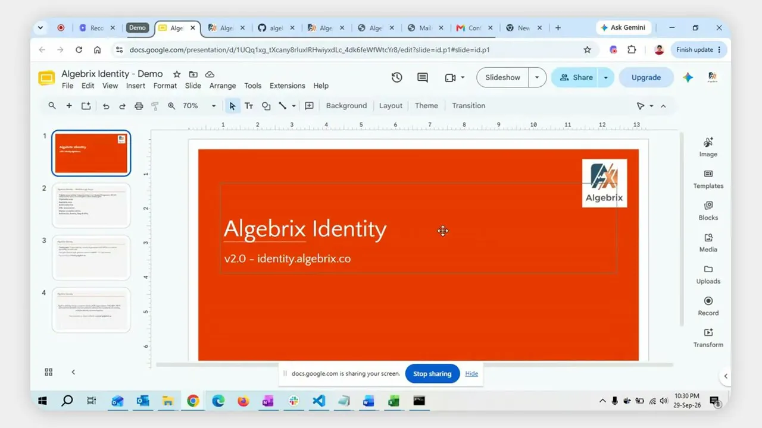Image resolution: width=762 pixels, height=428 pixels.
Task: Click the Upgrade button
Action: coord(646,77)
